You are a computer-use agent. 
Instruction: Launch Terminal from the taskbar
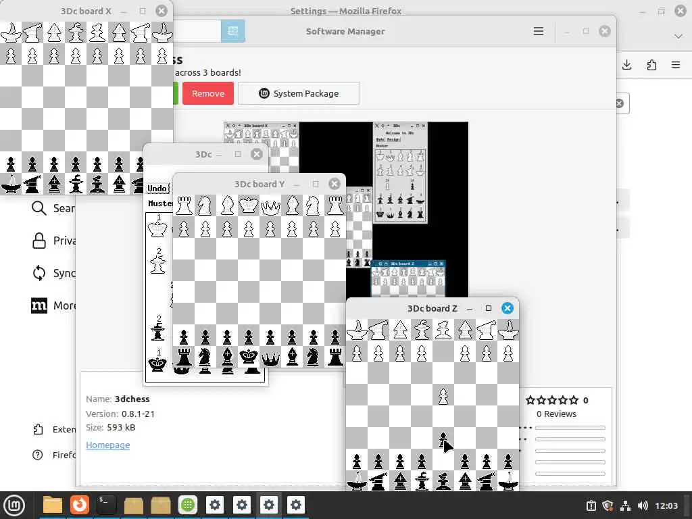point(106,505)
